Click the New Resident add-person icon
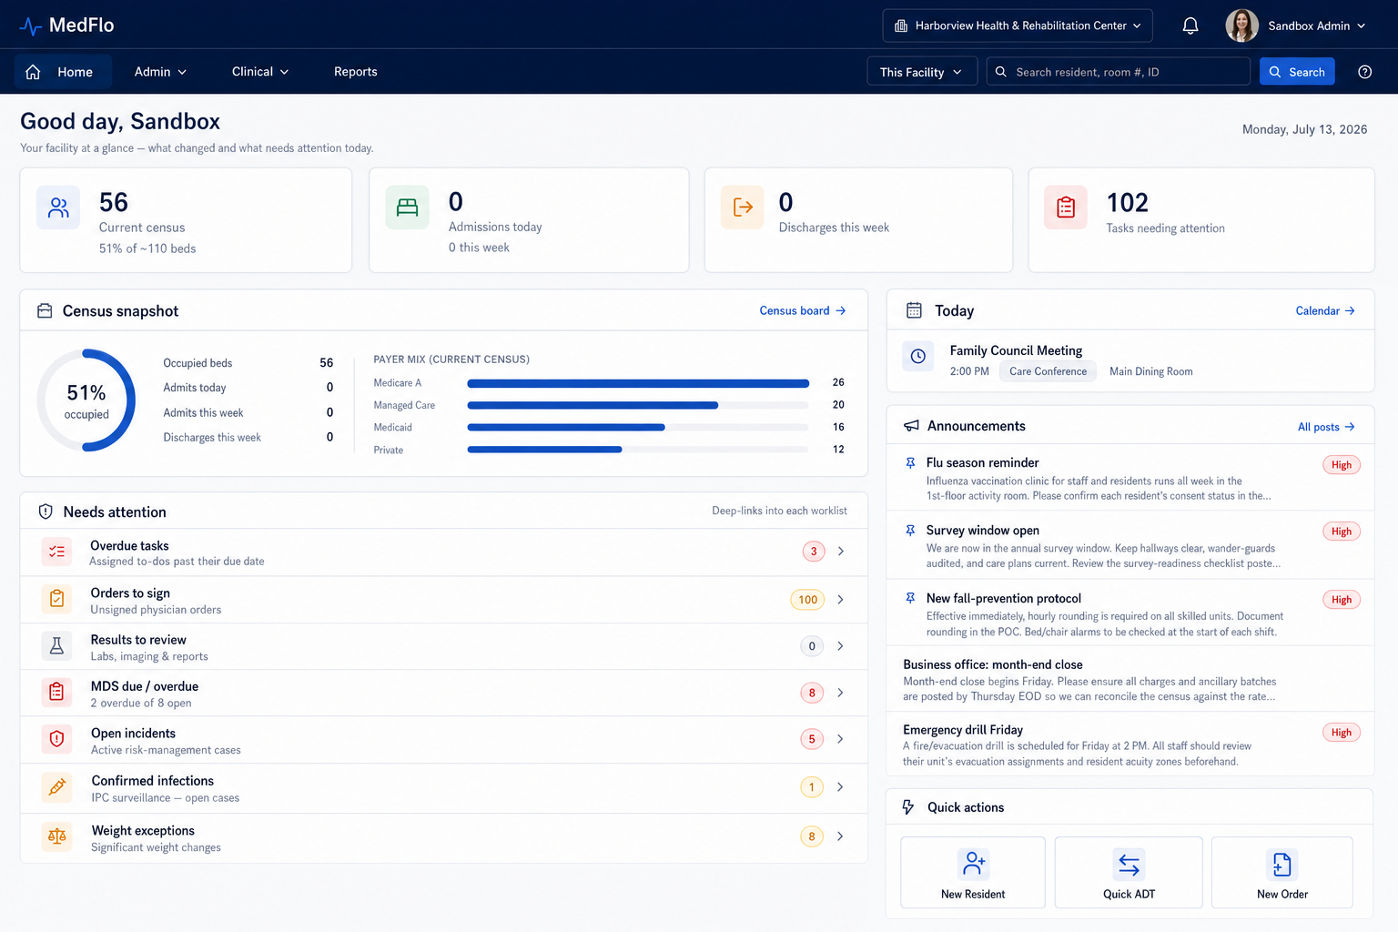The image size is (1398, 932). (973, 863)
